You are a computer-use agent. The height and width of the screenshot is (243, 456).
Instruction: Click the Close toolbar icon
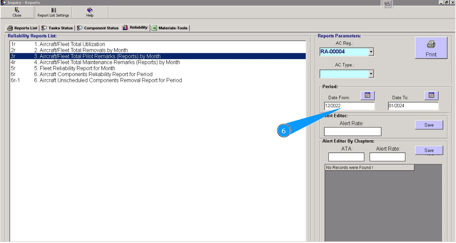point(17,12)
